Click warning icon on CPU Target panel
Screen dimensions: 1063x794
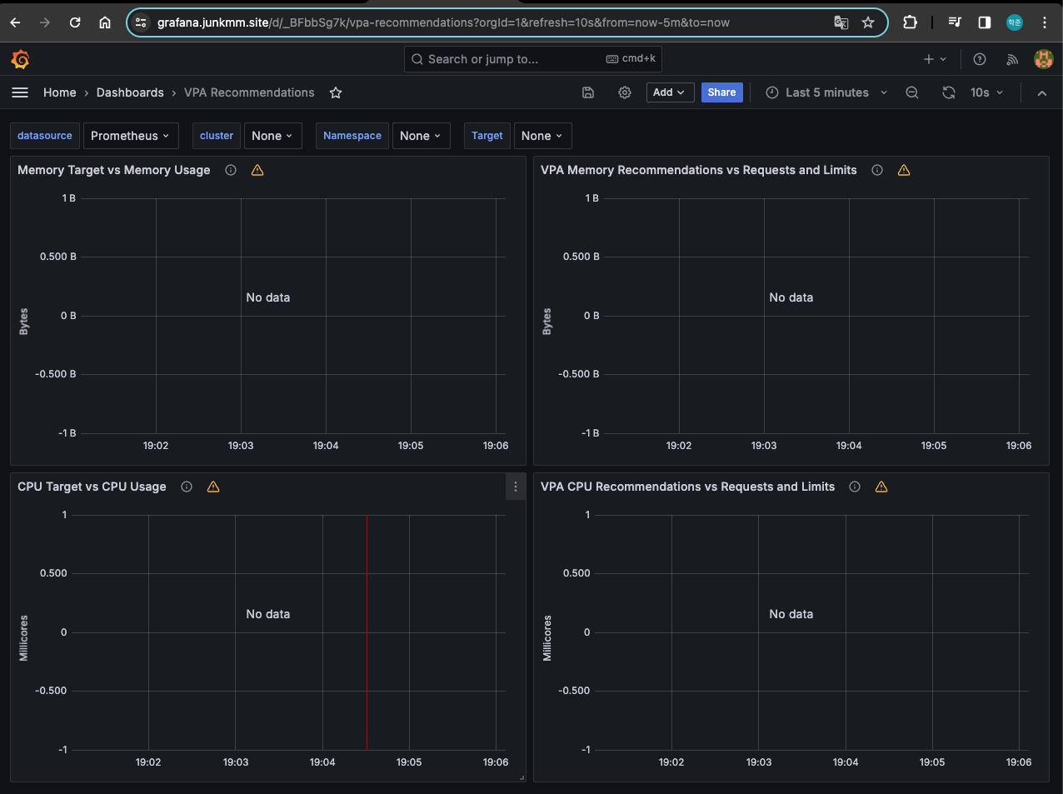point(213,487)
